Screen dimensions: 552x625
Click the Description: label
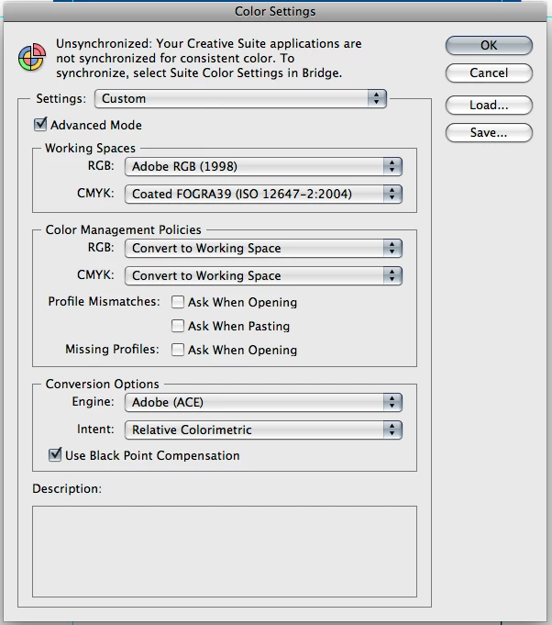click(x=67, y=488)
